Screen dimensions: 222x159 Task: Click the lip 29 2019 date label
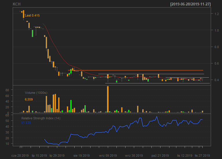(x=57, y=156)
